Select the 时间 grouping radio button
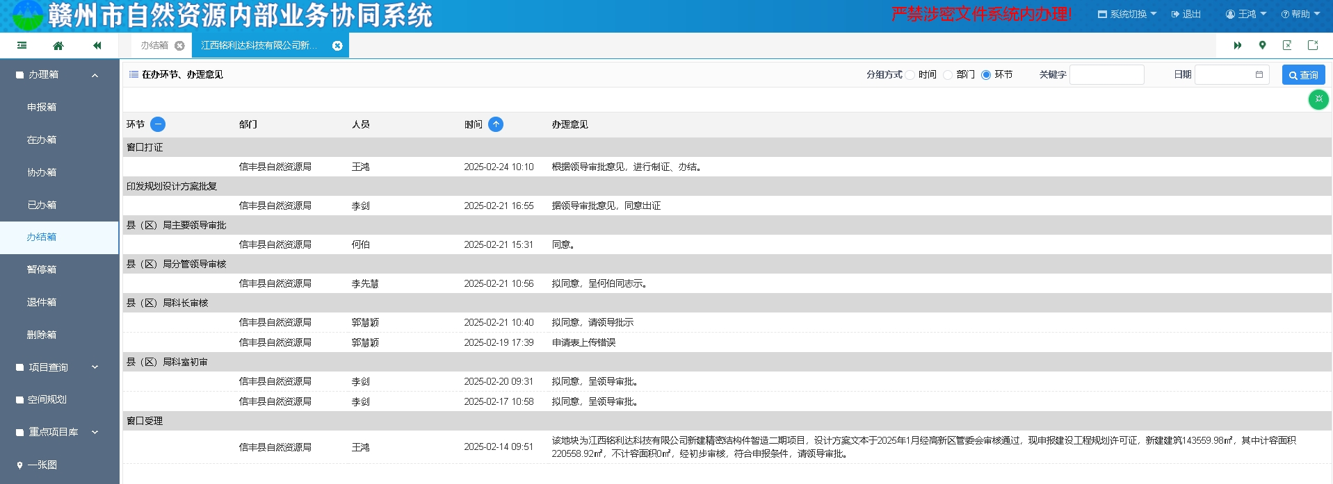This screenshot has width=1333, height=484. click(910, 75)
